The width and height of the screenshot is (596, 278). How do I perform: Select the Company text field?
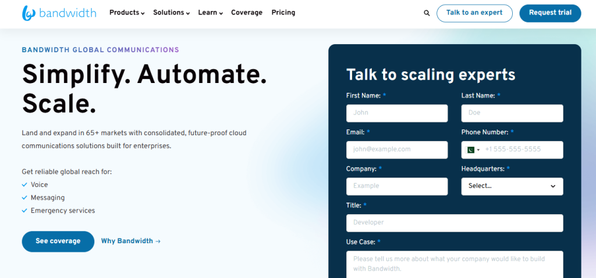tap(397, 186)
